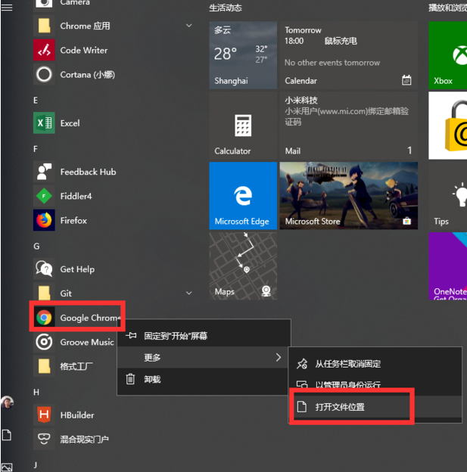Open Documents icon in left rail

point(7,435)
